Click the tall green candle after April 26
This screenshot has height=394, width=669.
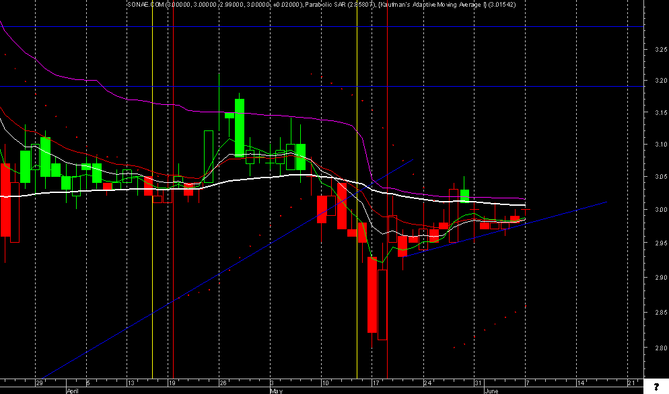[240, 128]
